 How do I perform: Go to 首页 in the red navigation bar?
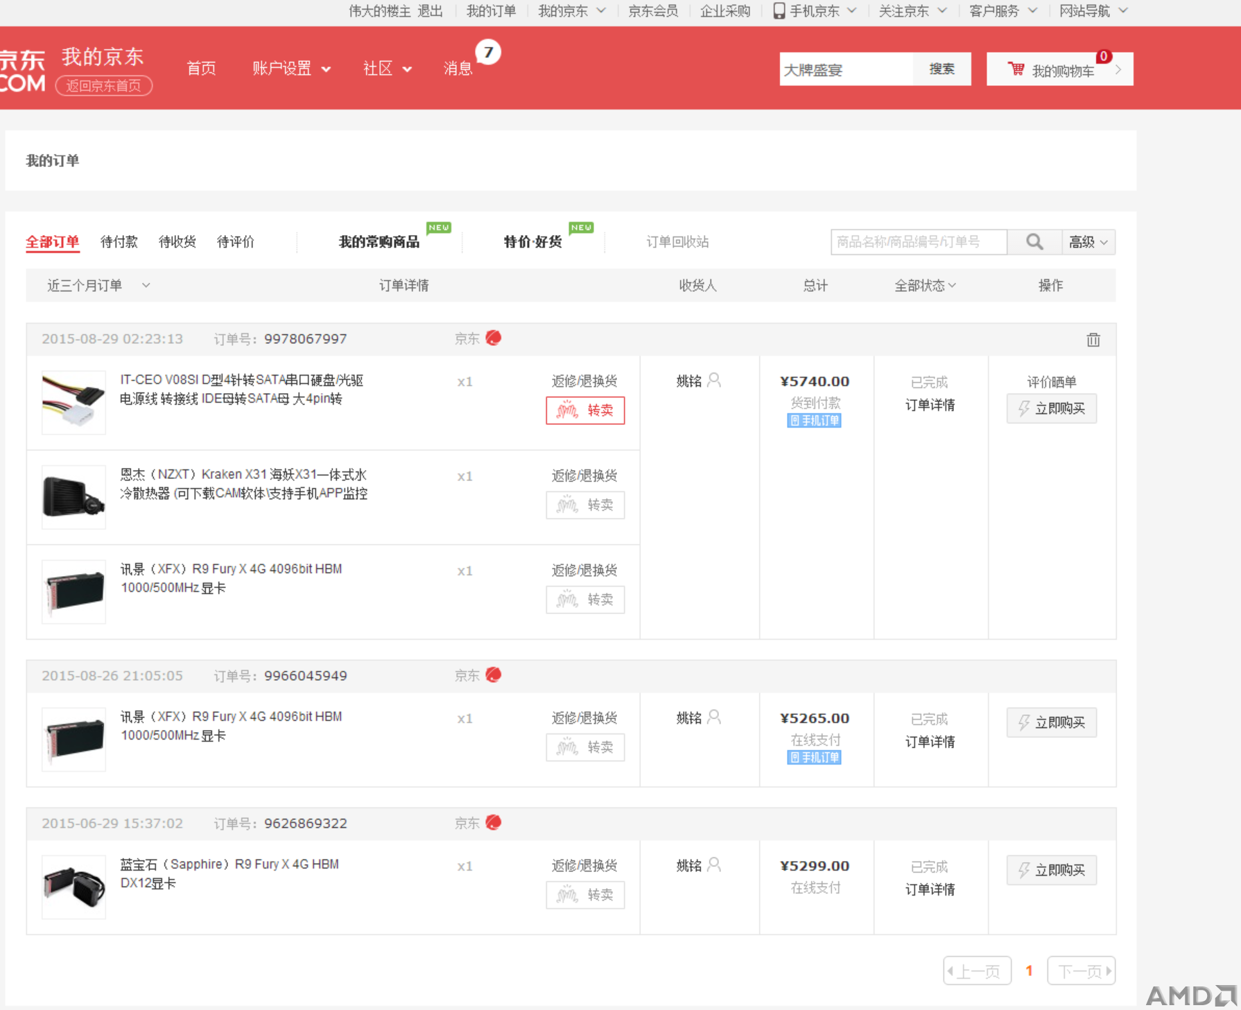pyautogui.click(x=201, y=68)
